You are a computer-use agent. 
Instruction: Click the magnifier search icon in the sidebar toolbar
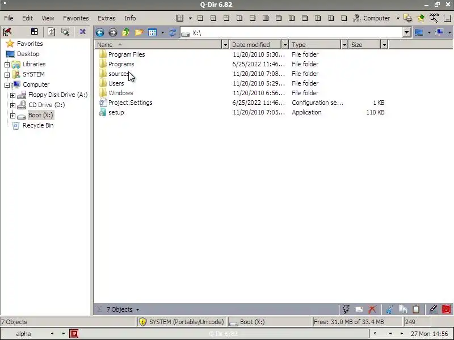[x=65, y=32]
